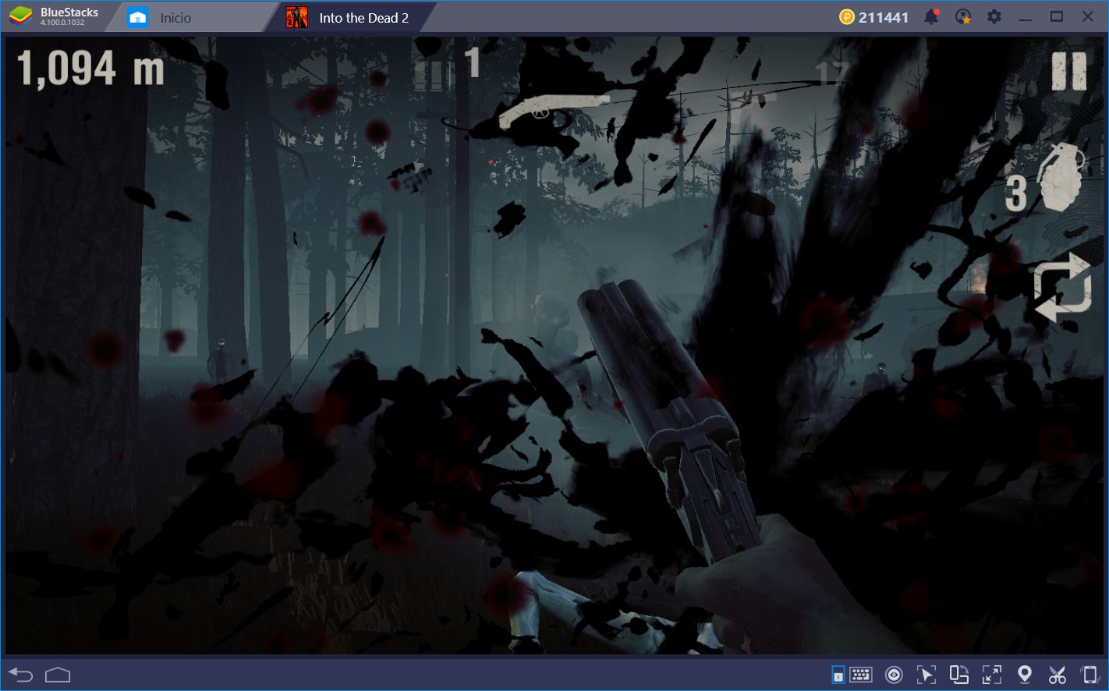Maximize the BlueStacks window

(x=1057, y=17)
